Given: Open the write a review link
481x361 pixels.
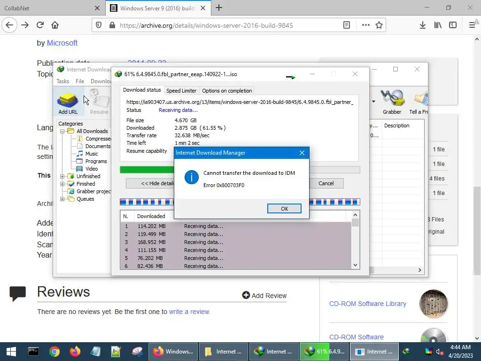Looking at the screenshot, I should 189,312.
